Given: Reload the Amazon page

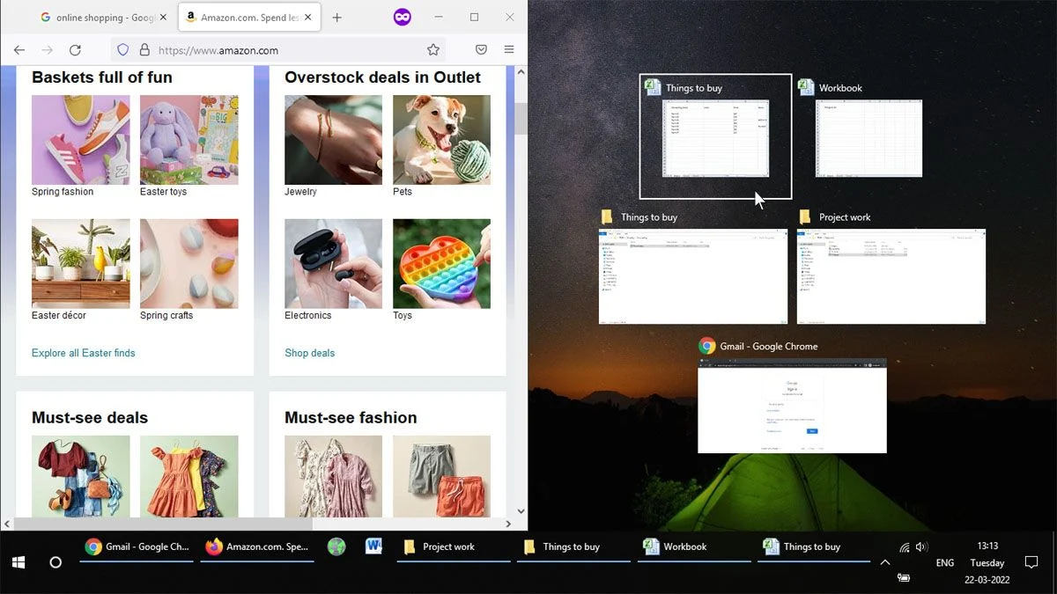Looking at the screenshot, I should 75,50.
